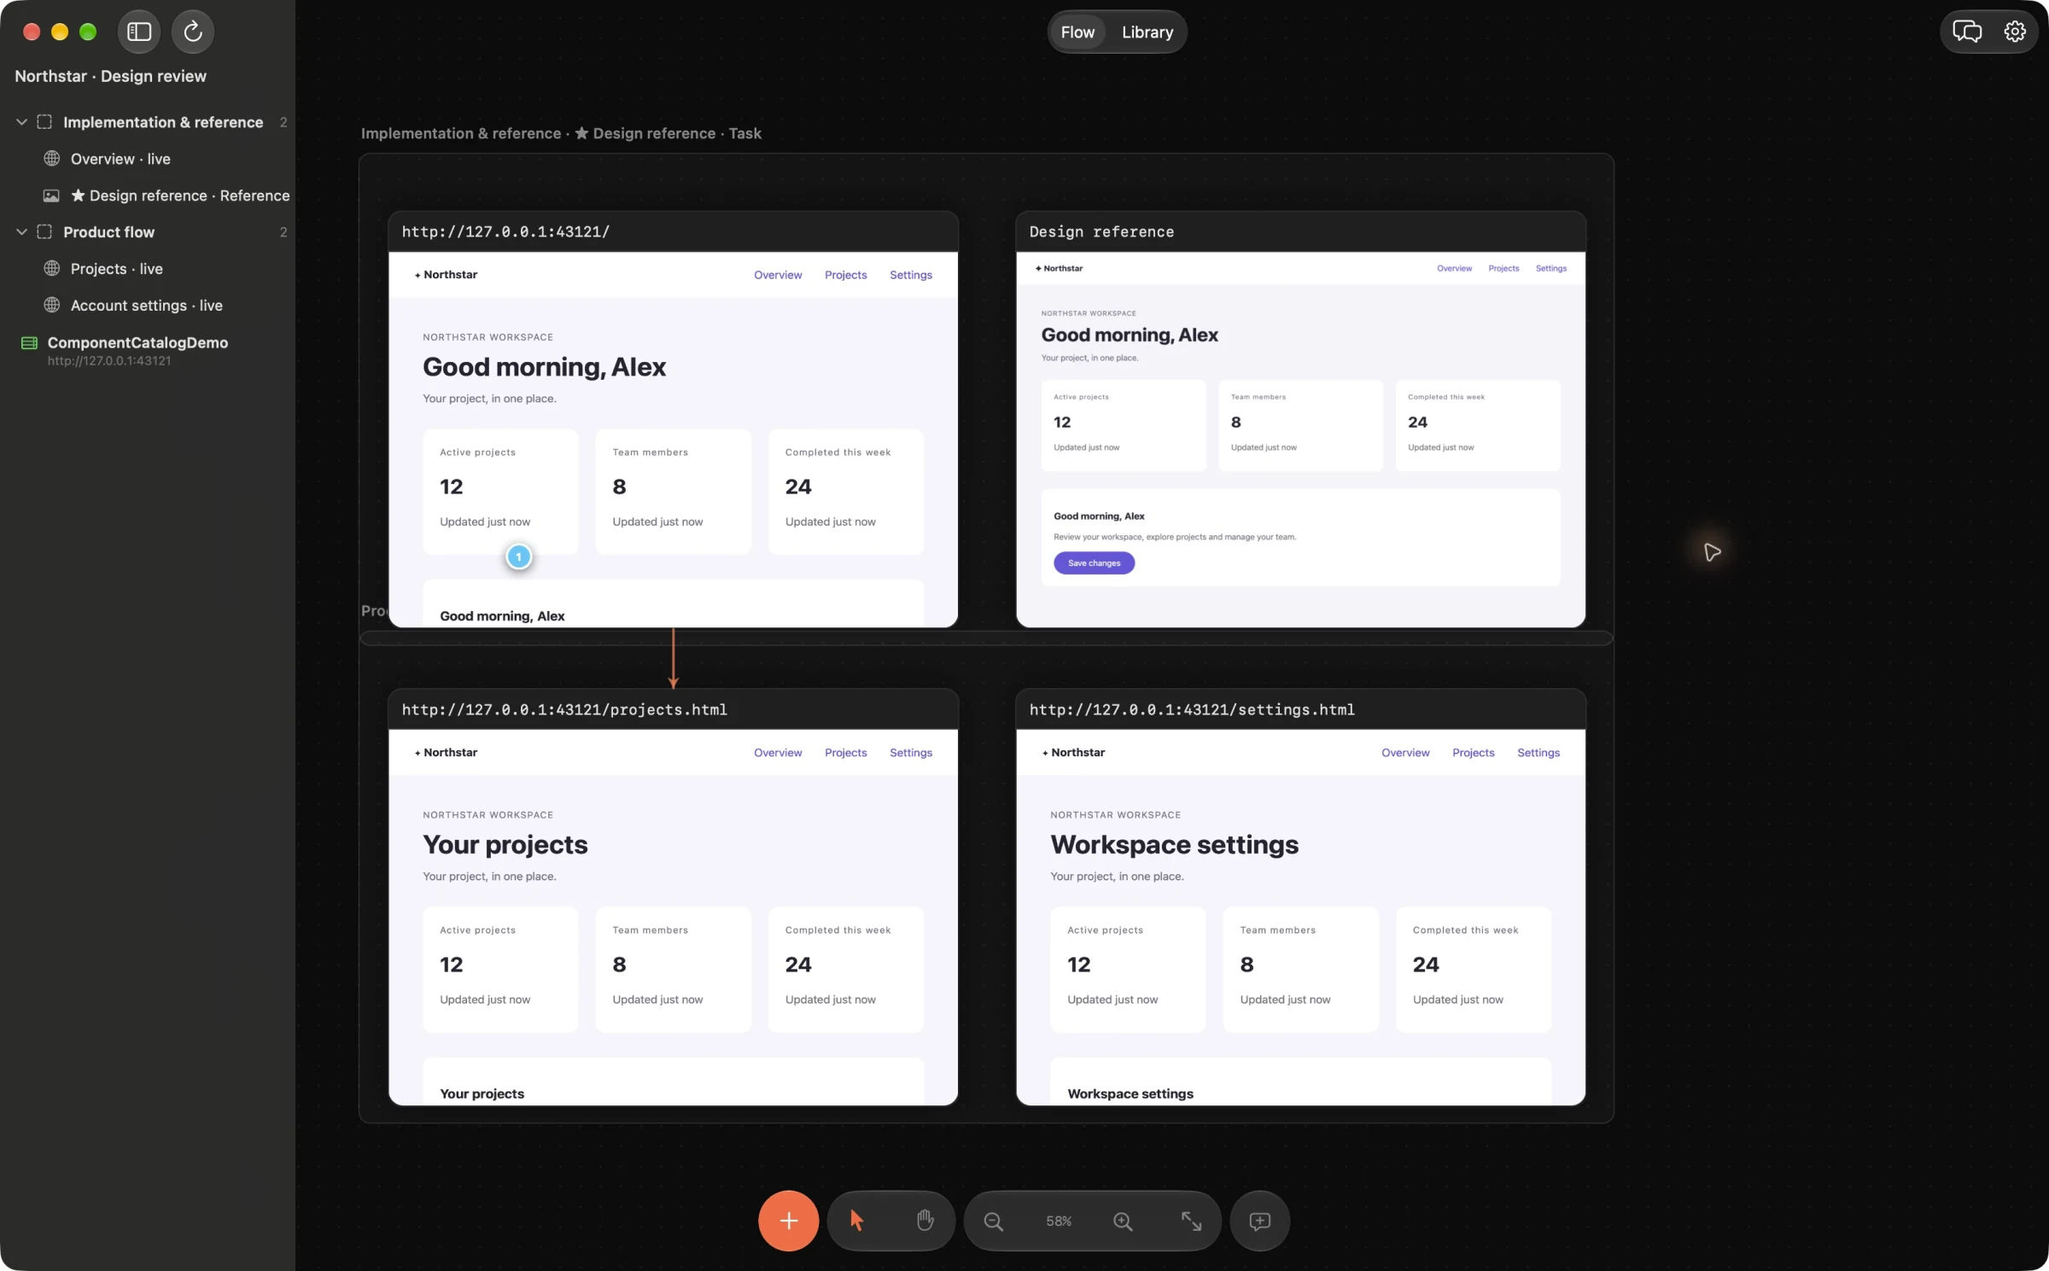Image resolution: width=2049 pixels, height=1271 pixels.
Task: Switch to the Flow tab
Action: click(1077, 32)
